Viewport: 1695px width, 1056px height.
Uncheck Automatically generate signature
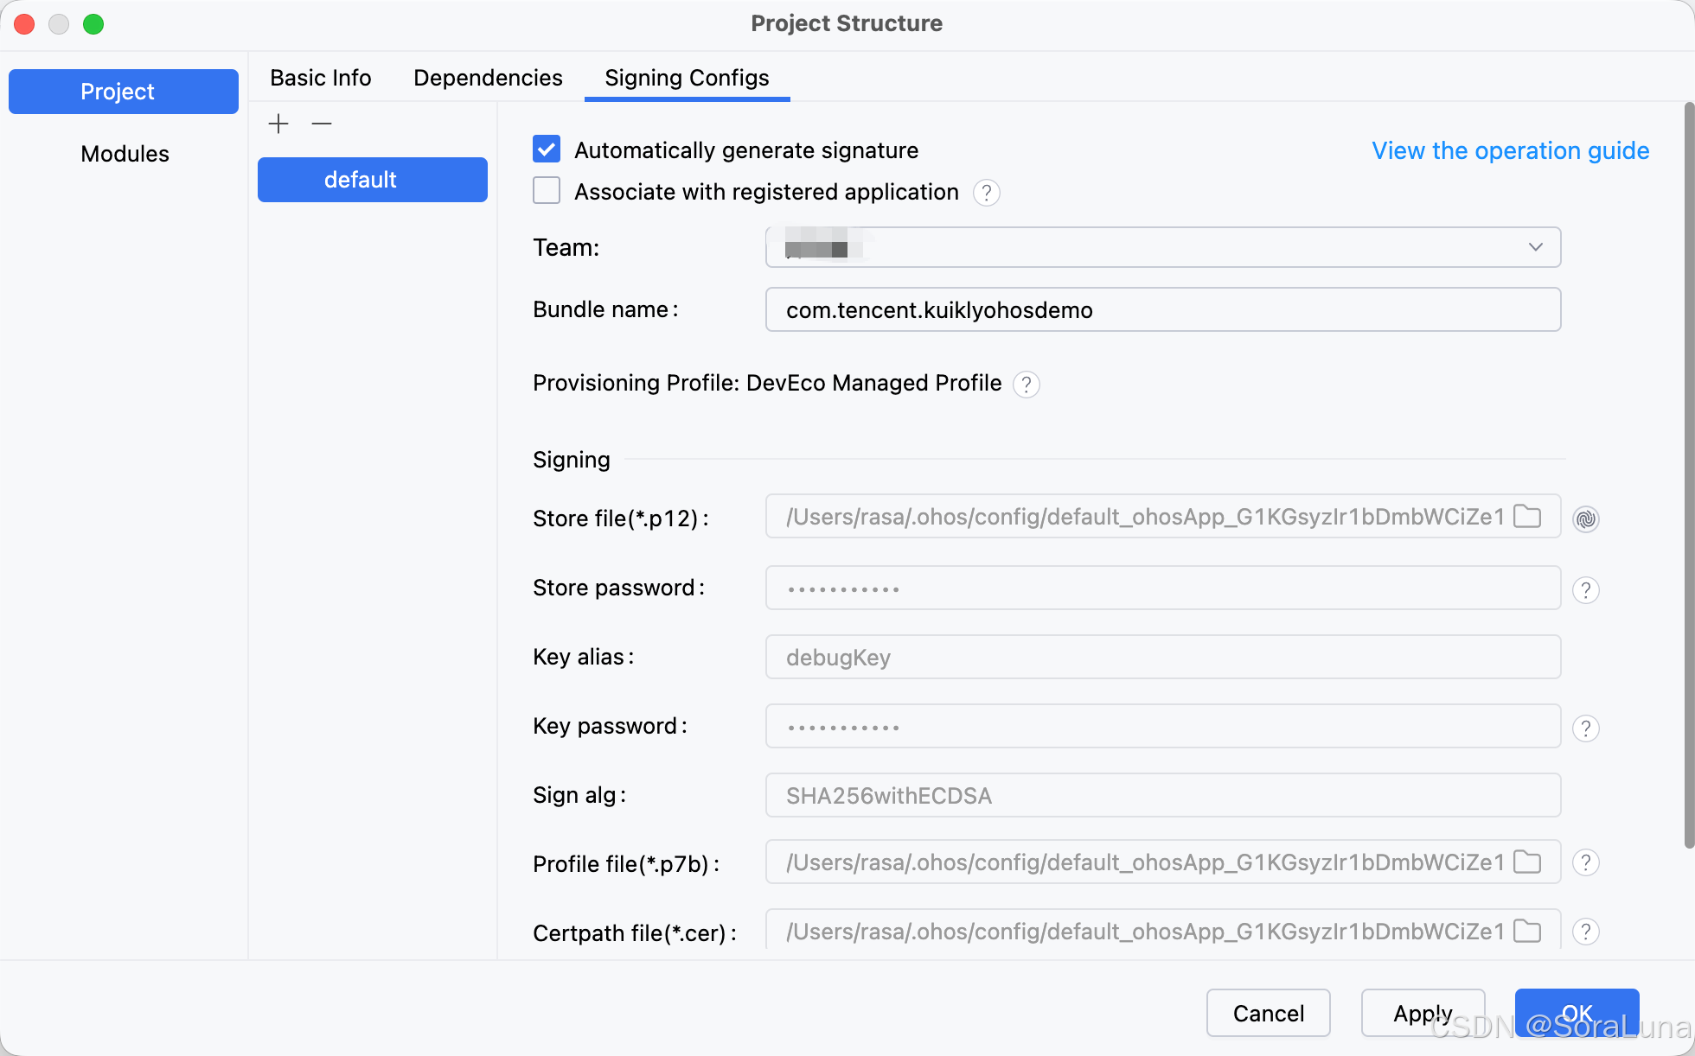coord(547,149)
